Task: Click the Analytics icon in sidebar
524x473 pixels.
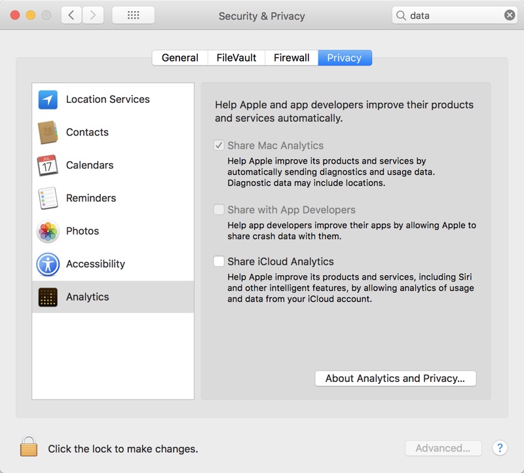Action: [x=48, y=297]
